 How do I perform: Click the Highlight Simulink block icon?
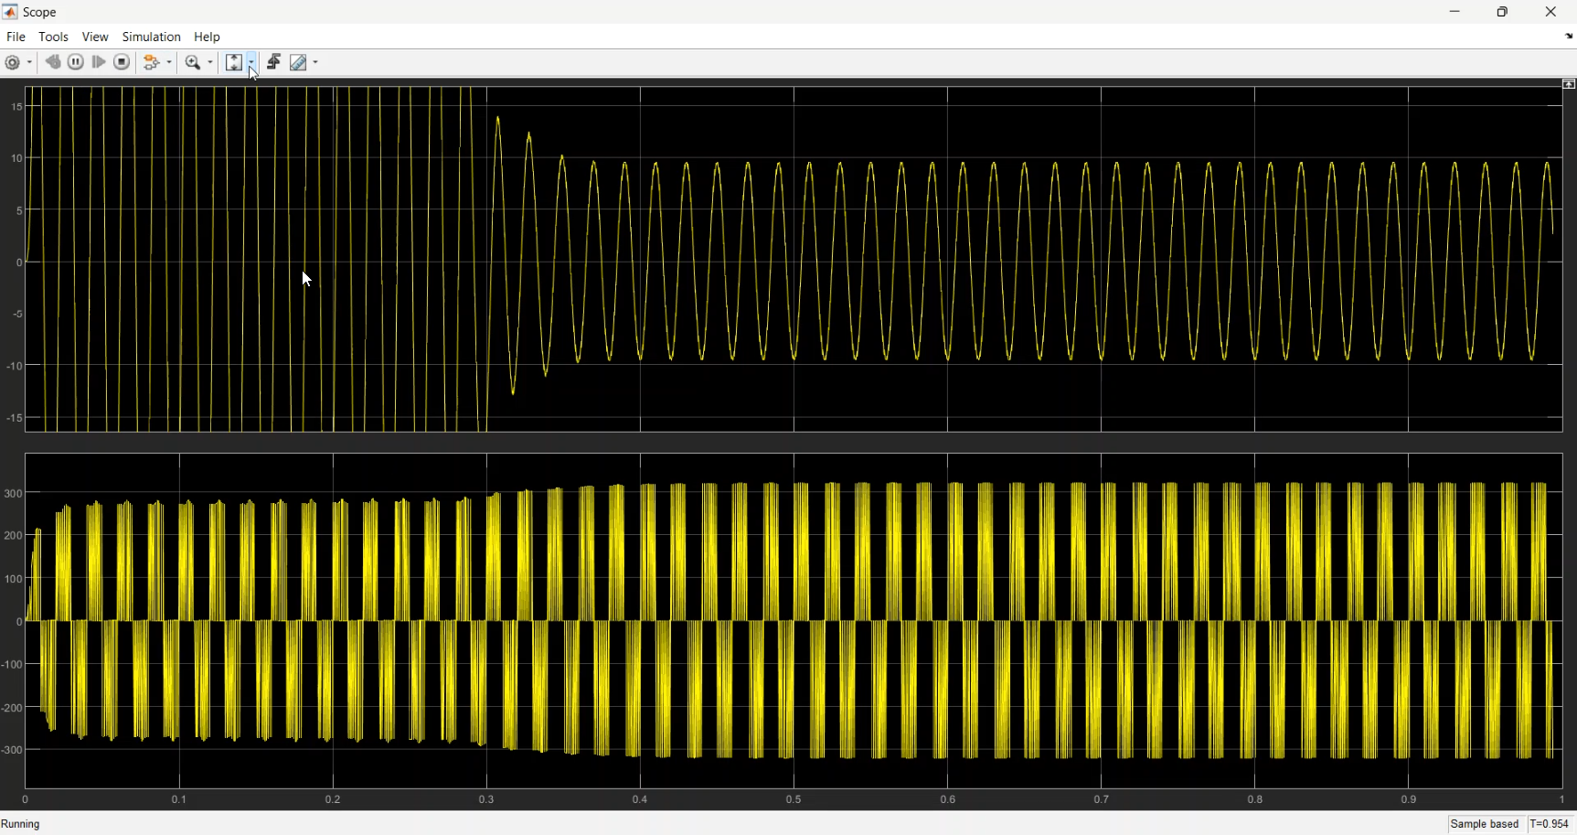pos(153,63)
